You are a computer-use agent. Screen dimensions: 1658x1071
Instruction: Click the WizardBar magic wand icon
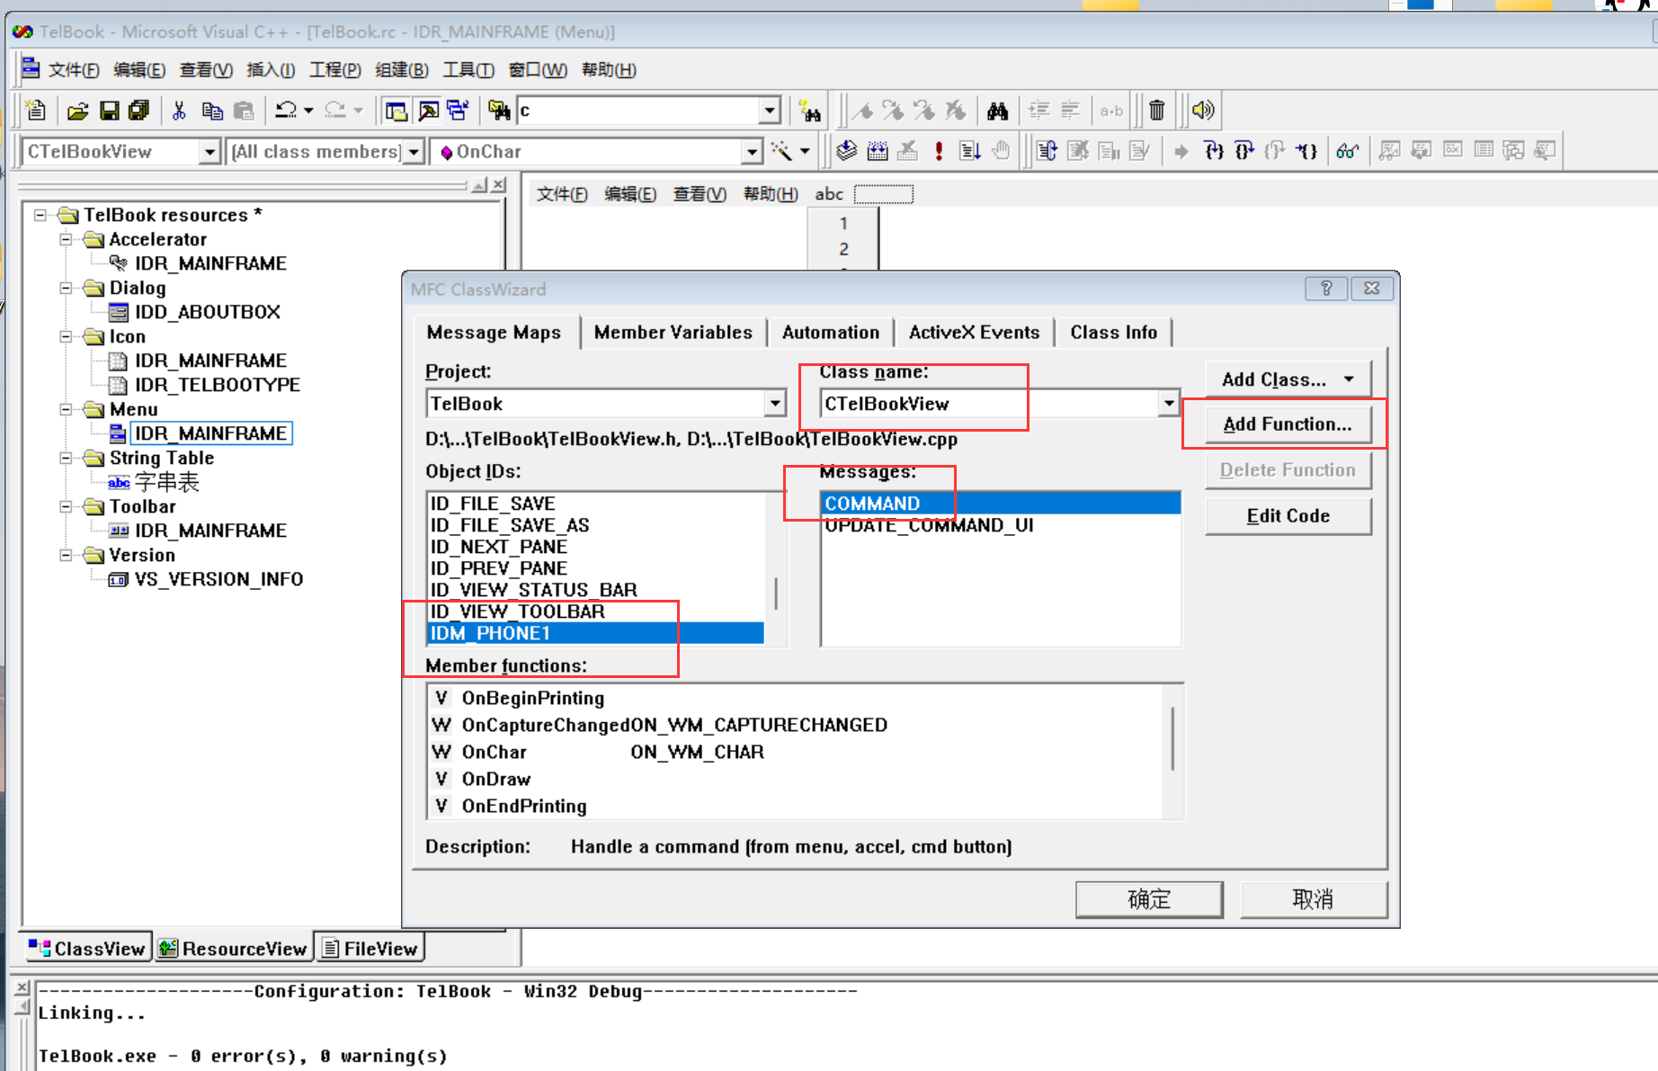tap(781, 151)
